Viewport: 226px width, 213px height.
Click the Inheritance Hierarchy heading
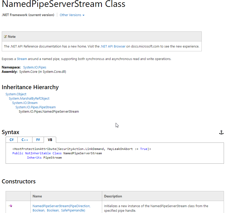click(x=30, y=87)
